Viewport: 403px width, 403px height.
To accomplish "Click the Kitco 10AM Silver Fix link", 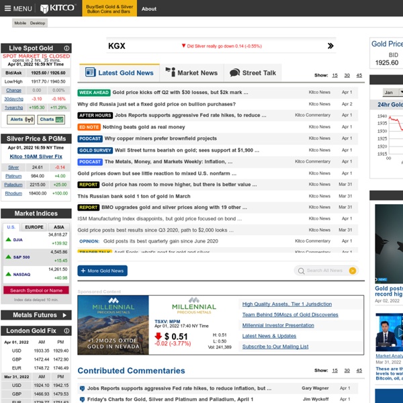I will pyautogui.click(x=36, y=156).
